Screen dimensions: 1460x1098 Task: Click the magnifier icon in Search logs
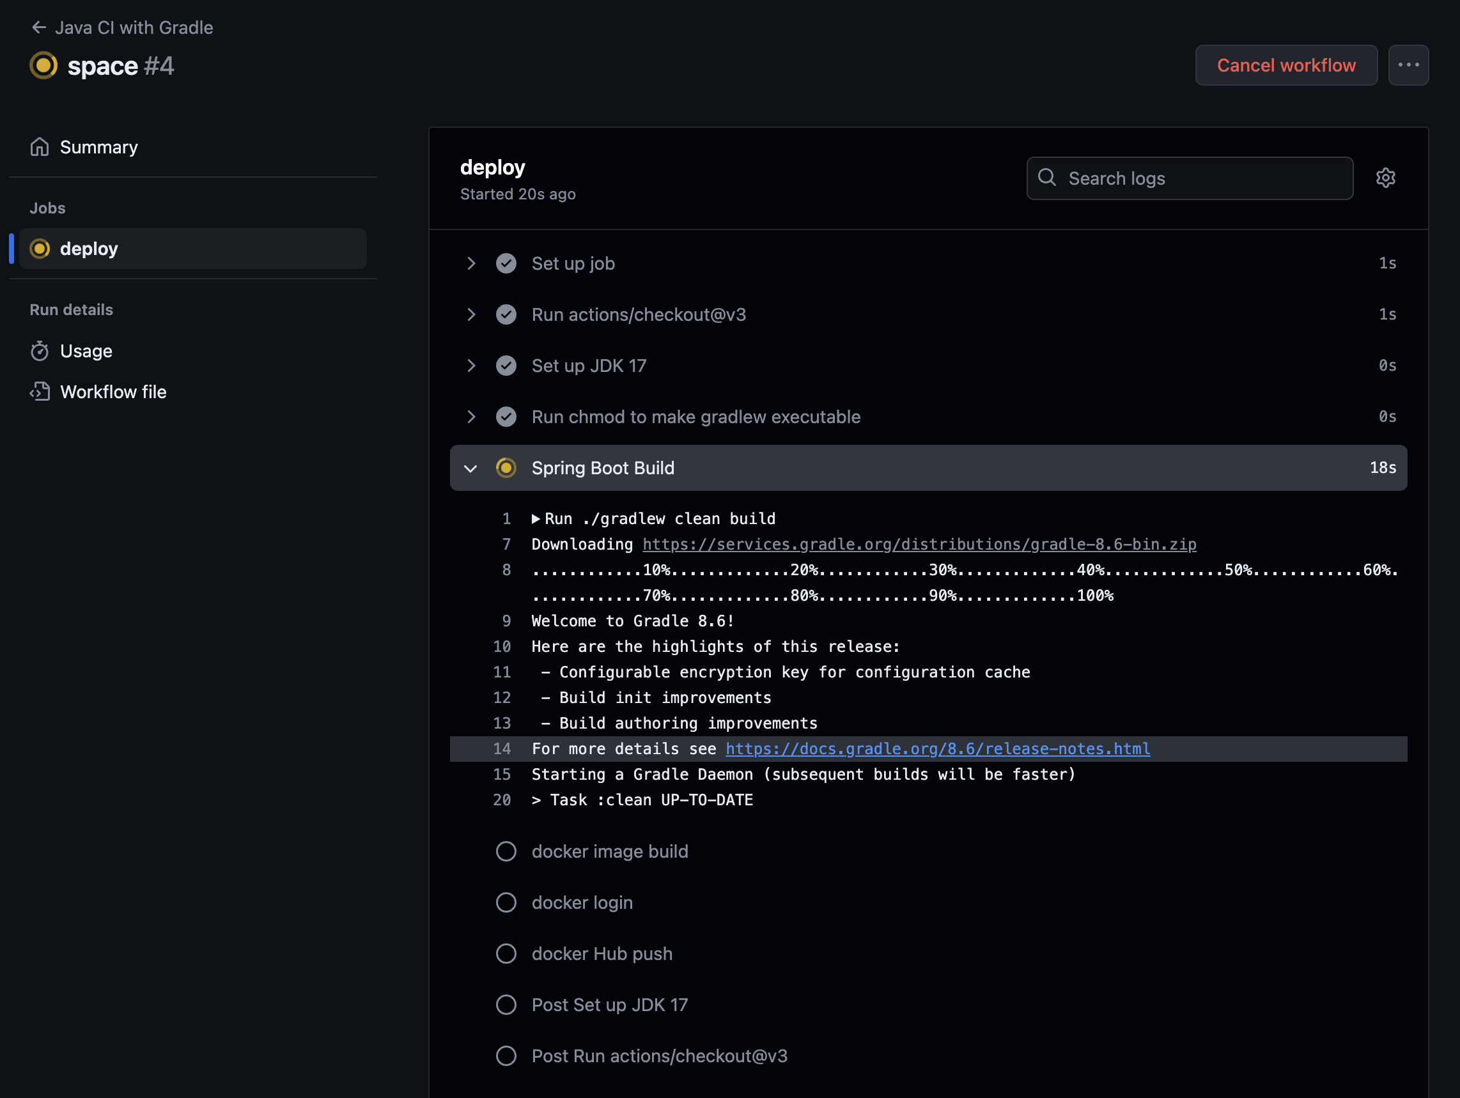pyautogui.click(x=1047, y=178)
